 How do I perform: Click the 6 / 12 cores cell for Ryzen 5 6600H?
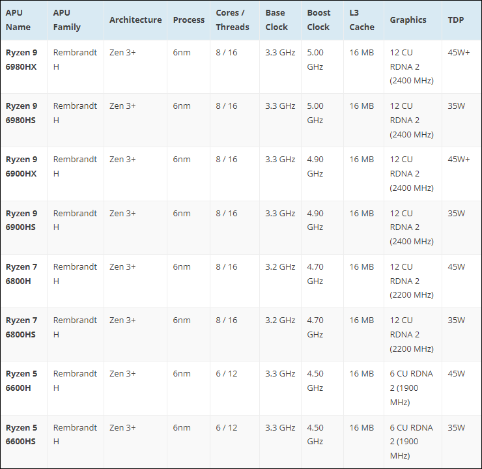[x=227, y=374]
